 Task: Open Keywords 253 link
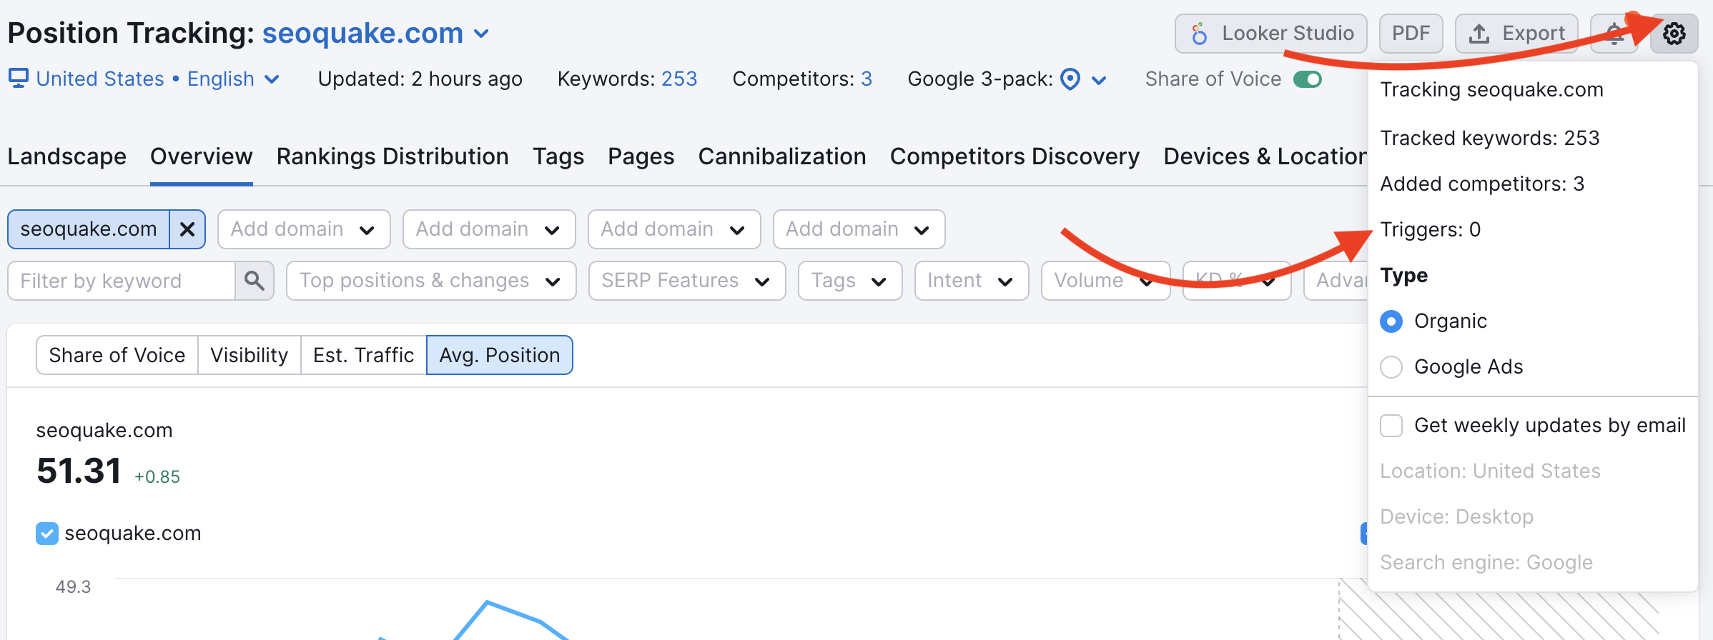(x=678, y=79)
